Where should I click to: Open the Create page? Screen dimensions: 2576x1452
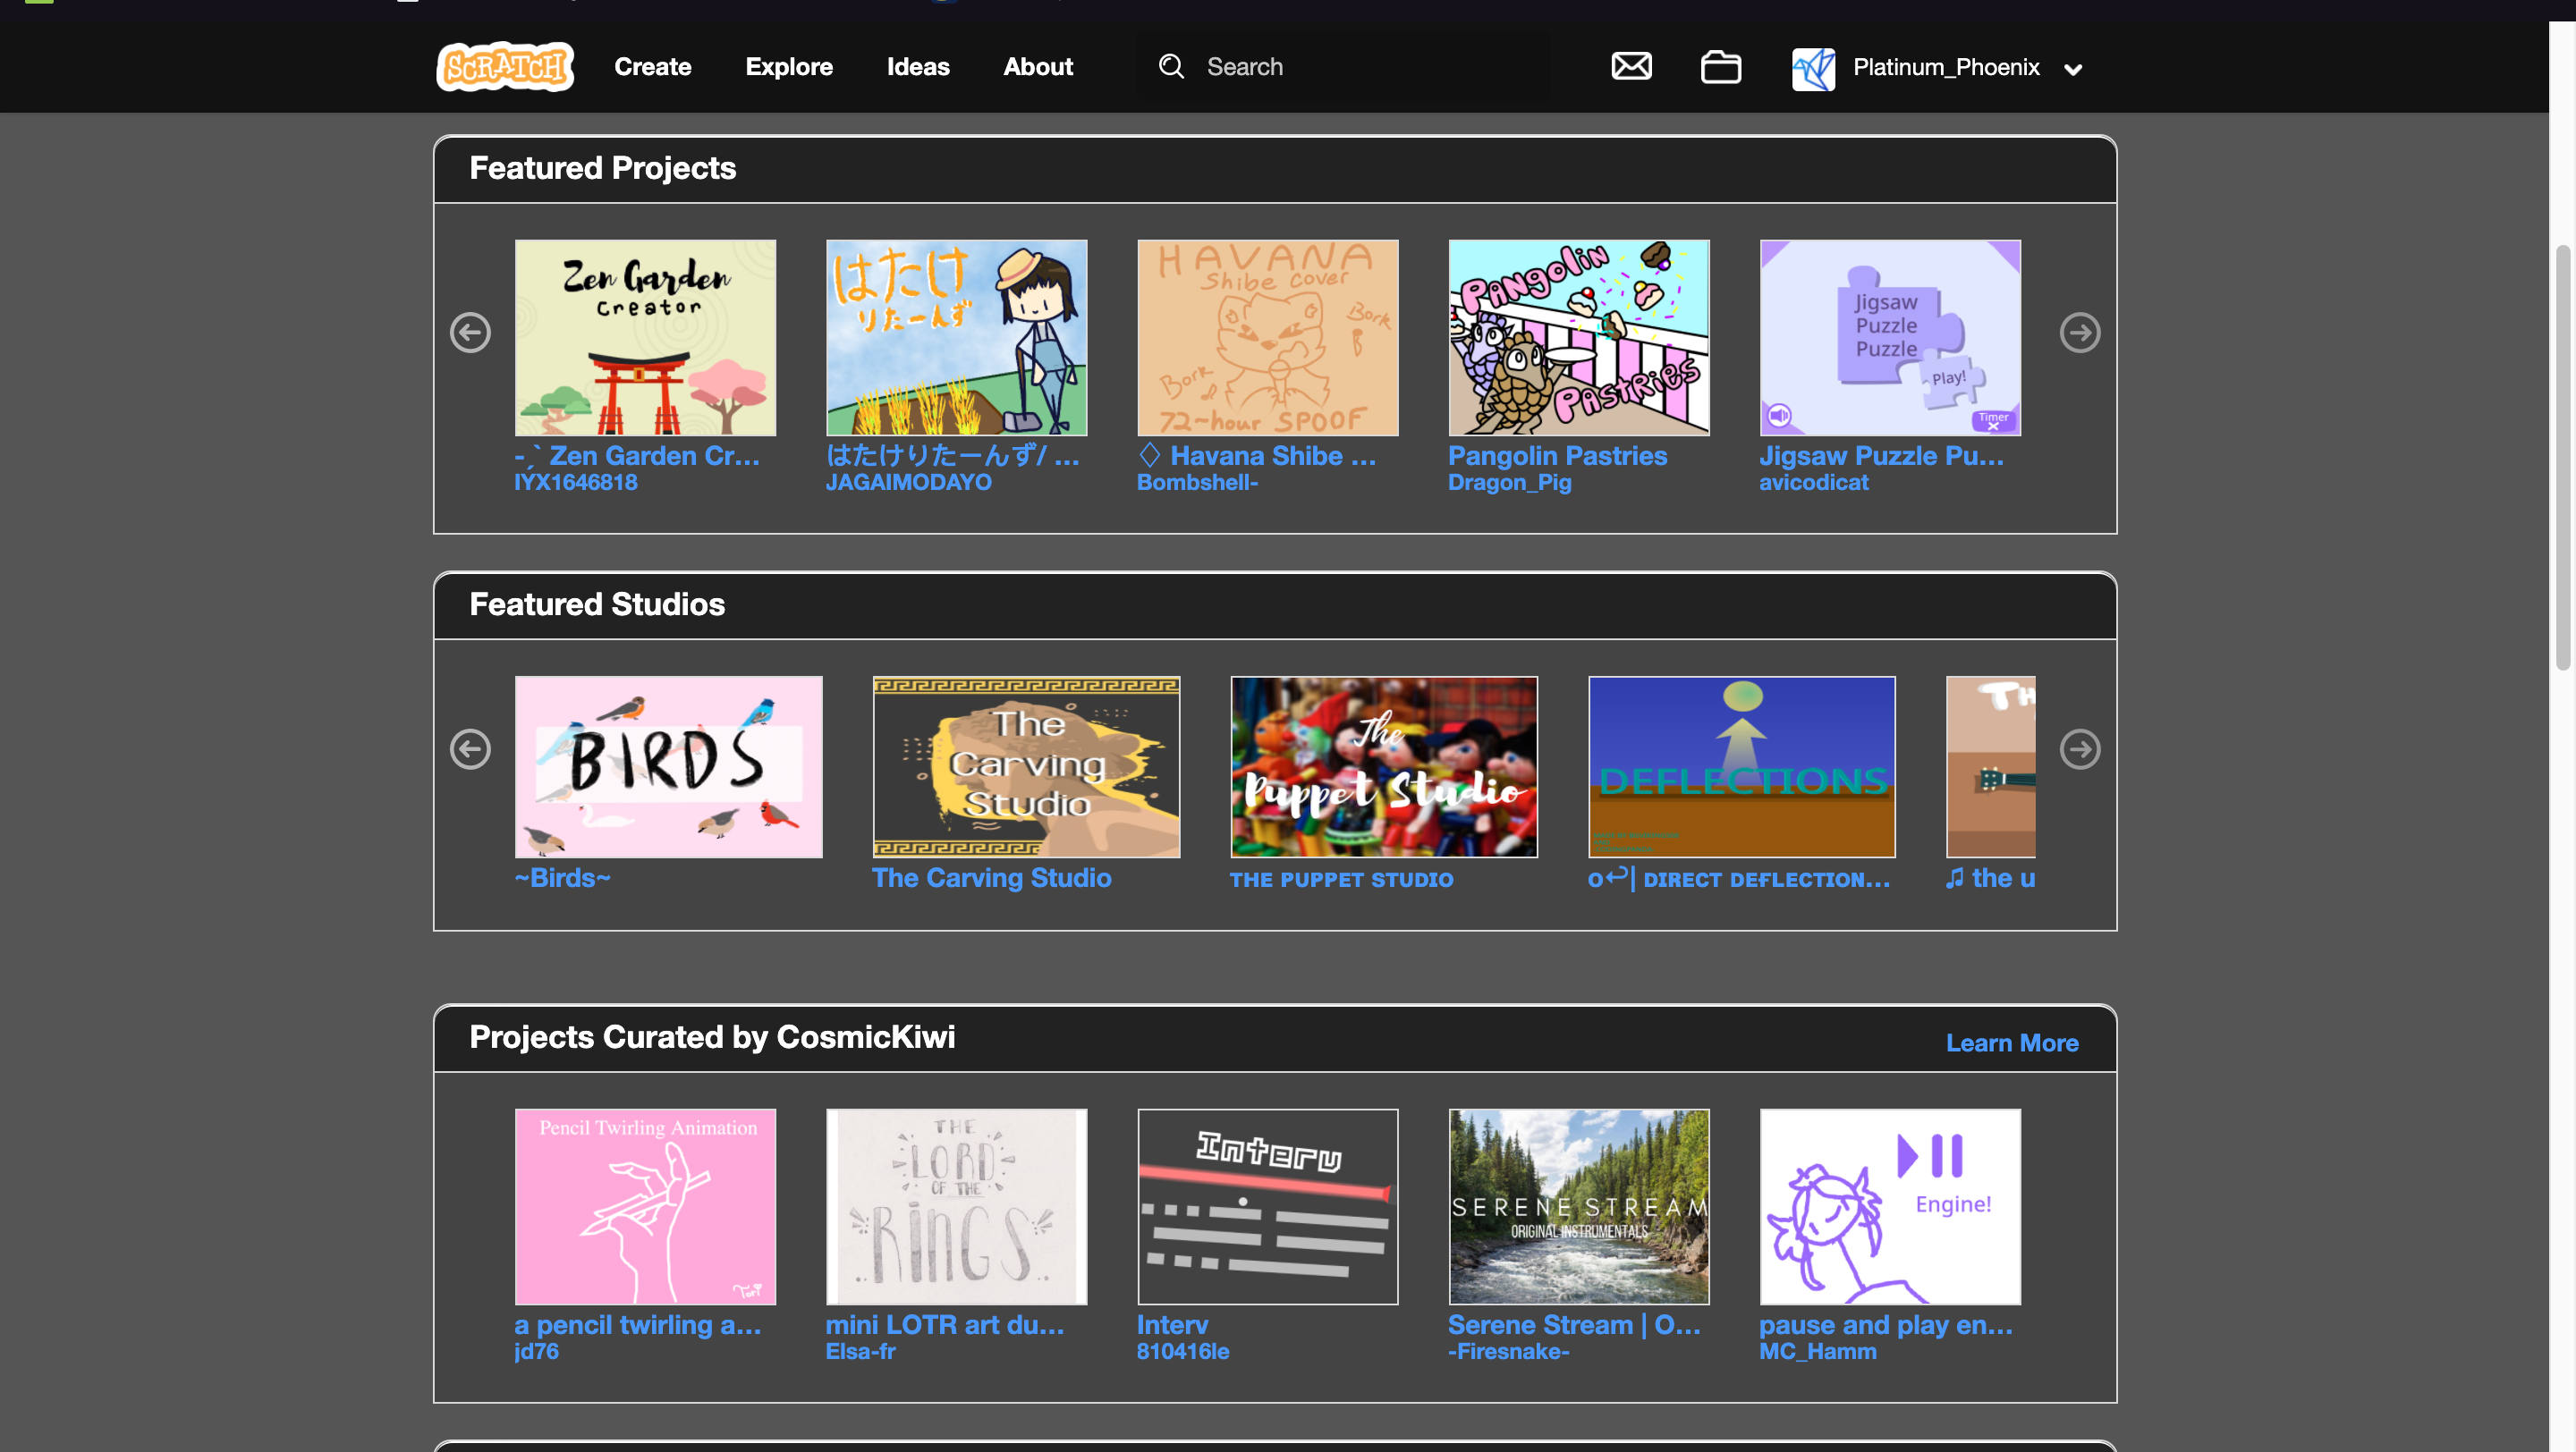(652, 66)
